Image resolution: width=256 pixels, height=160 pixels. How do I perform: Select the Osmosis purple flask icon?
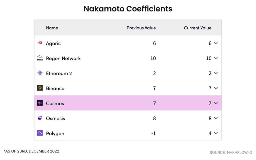40,118
